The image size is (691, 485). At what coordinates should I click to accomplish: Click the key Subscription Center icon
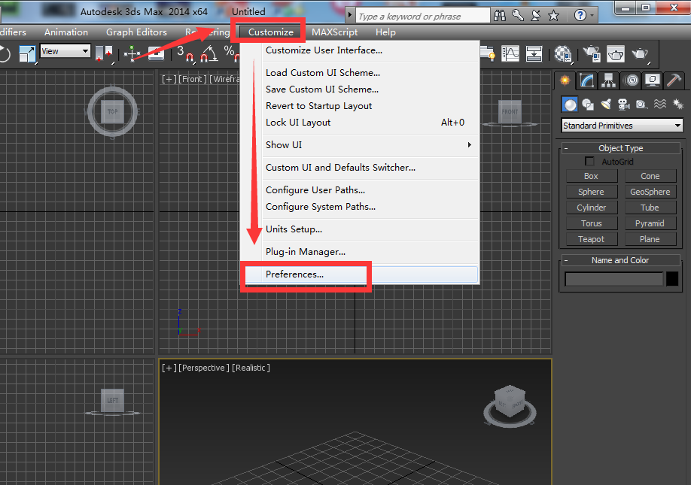518,16
